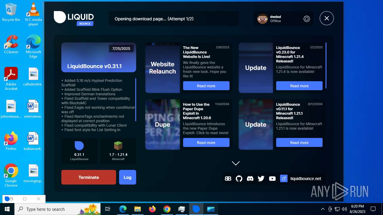Screen dimensions: 383x215
Task: Read more about v0.23.0 for Minecraft 1.21.4
Action: click(x=299, y=86)
